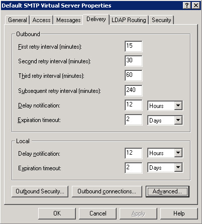
Task: Open Outbound Security settings
Action: [x=40, y=191]
